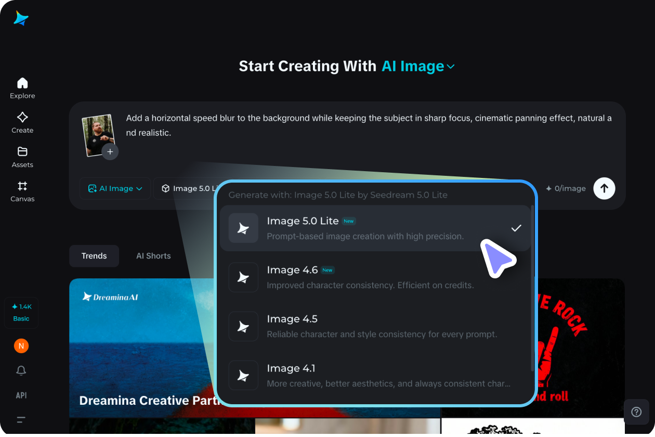Click the Image 4.5 model icon

[x=243, y=326]
